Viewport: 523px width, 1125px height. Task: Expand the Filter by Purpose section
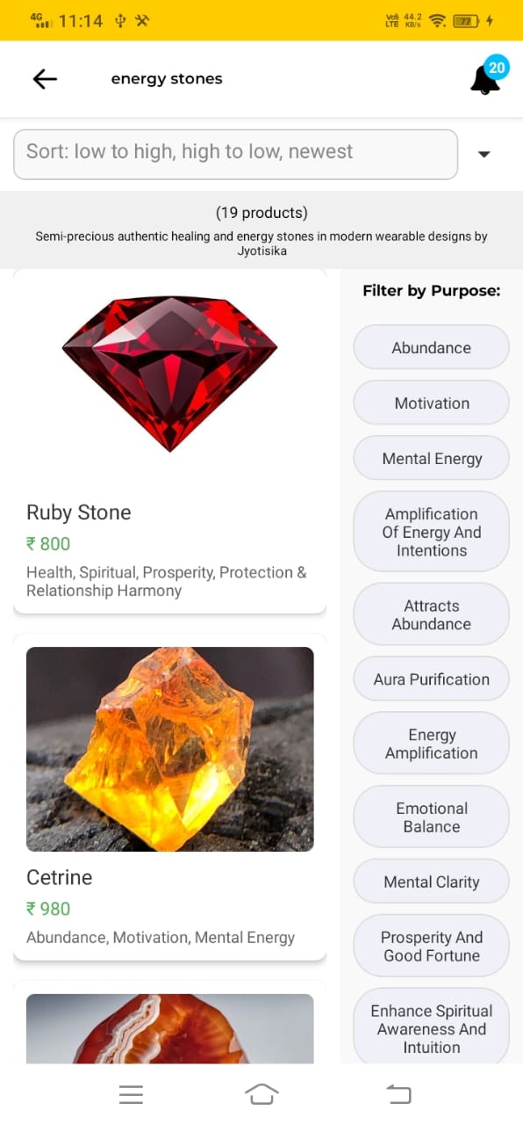(431, 290)
